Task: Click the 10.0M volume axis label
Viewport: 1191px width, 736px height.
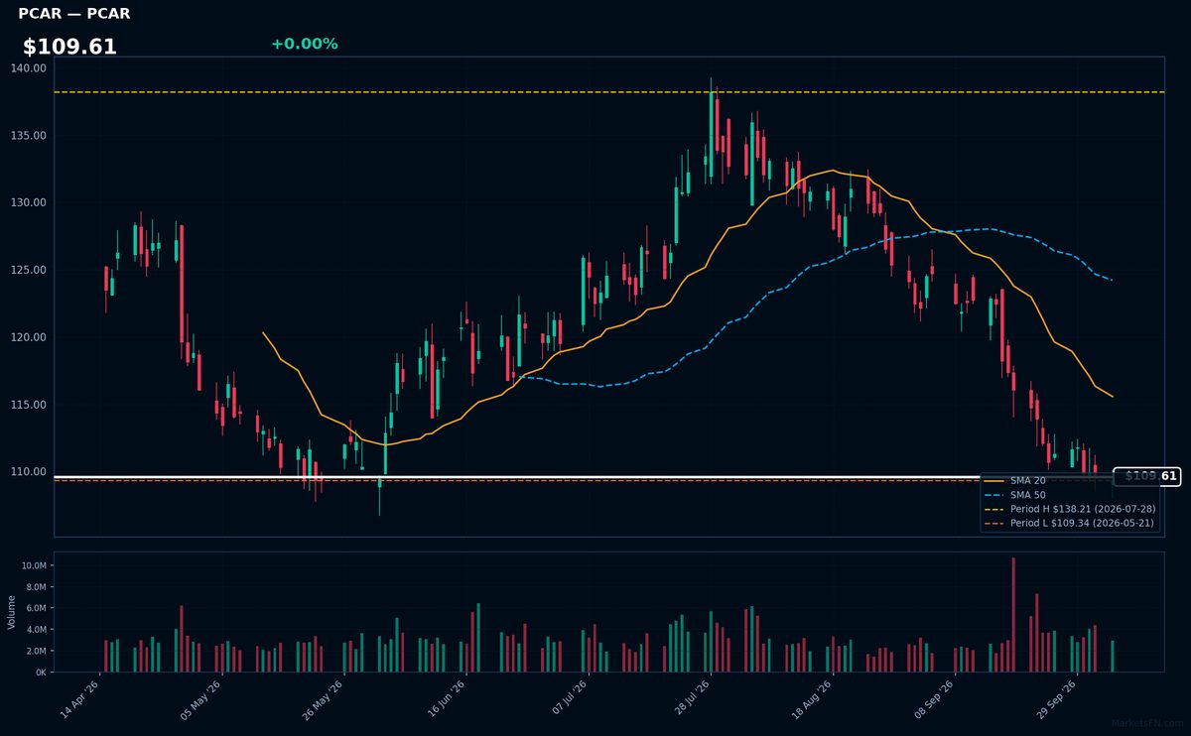Action: tap(34, 565)
